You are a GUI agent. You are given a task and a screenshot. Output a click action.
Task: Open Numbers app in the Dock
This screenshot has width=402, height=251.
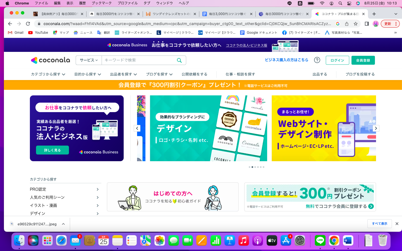pos(216,240)
